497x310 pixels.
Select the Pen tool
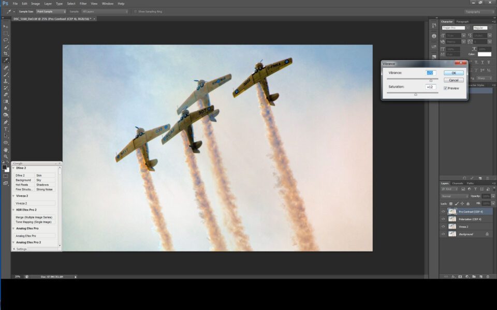point(6,122)
